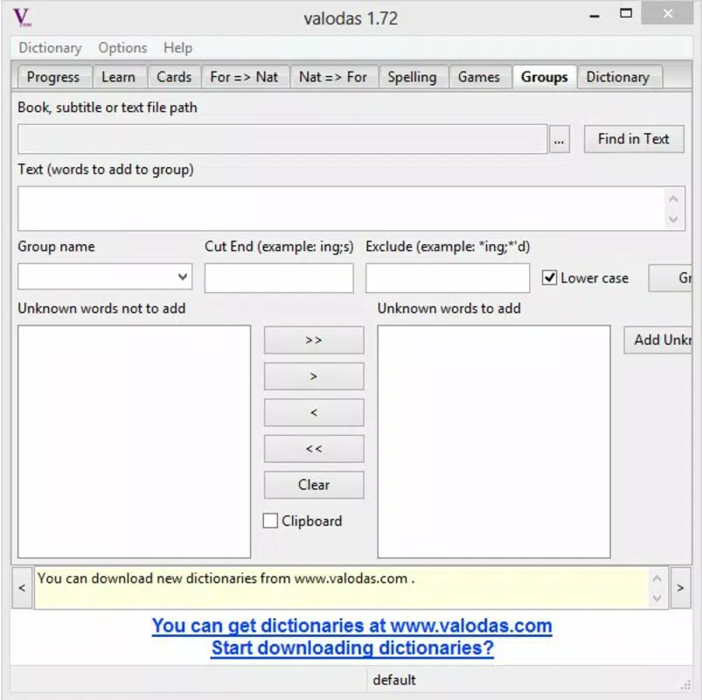Image resolution: width=702 pixels, height=700 pixels.
Task: Open the valodas.com dictionaries link
Action: [x=352, y=626]
